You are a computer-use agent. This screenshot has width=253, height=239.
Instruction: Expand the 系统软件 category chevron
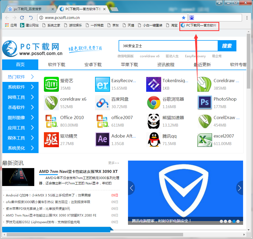point(32,87)
